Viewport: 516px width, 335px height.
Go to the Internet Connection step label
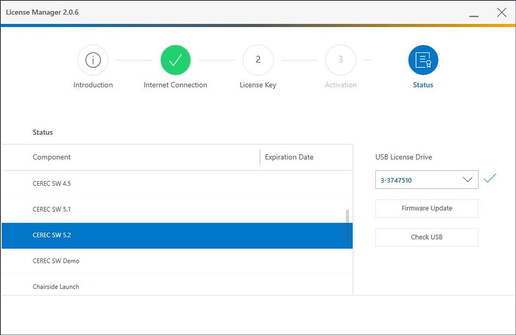click(175, 85)
